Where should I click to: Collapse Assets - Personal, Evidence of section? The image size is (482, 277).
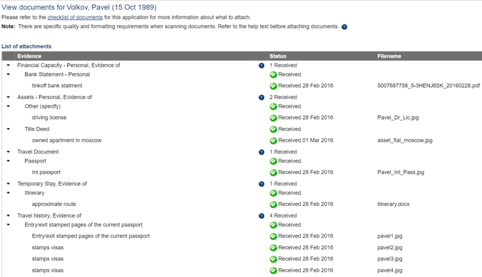8,97
